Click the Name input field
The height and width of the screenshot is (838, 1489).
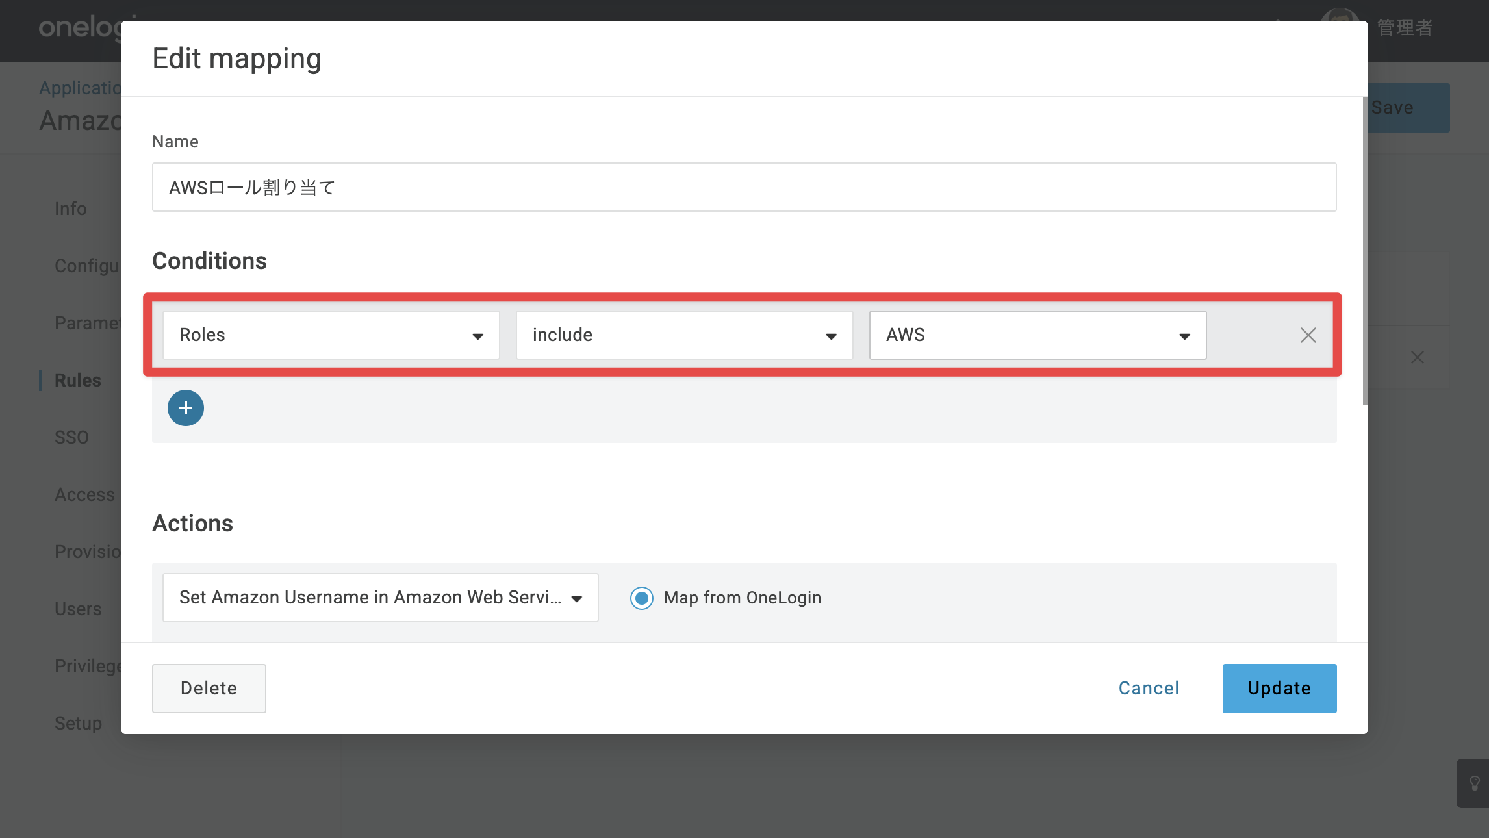(744, 187)
